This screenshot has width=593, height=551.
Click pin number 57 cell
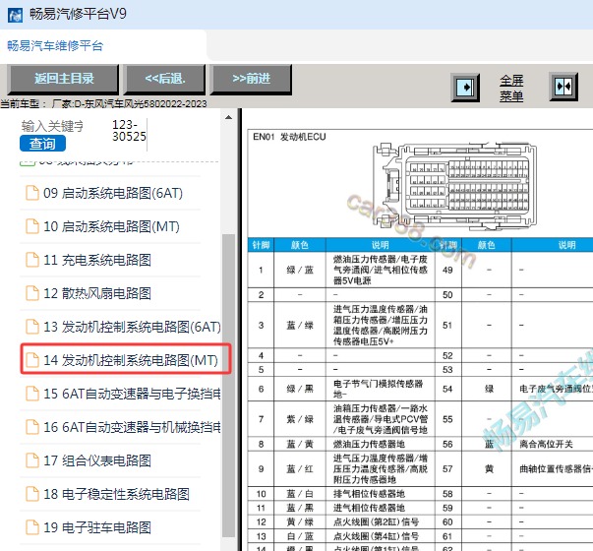[447, 469]
